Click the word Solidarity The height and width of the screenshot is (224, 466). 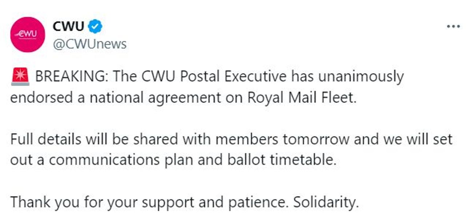(326, 201)
